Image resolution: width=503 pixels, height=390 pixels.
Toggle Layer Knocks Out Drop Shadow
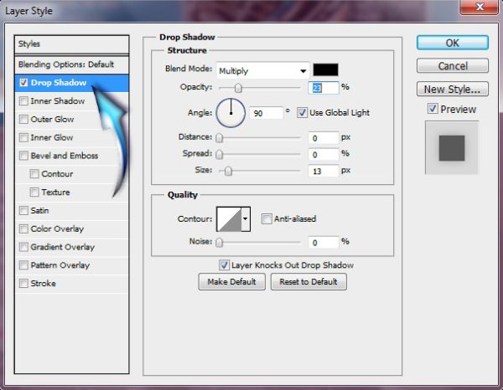[224, 265]
